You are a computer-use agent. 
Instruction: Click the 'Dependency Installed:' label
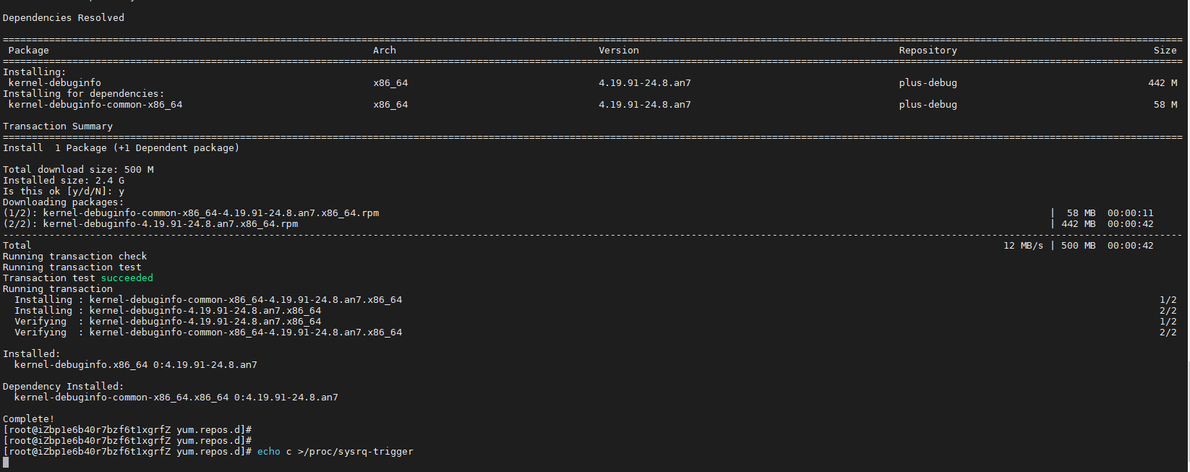pyautogui.click(x=64, y=387)
